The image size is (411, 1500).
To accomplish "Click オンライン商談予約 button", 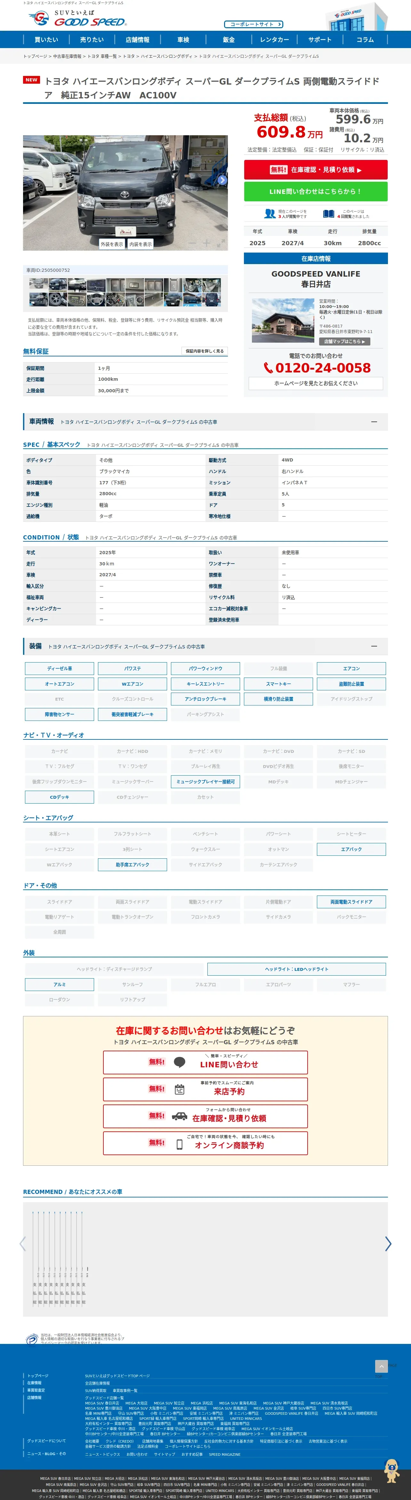I will 205,1143.
